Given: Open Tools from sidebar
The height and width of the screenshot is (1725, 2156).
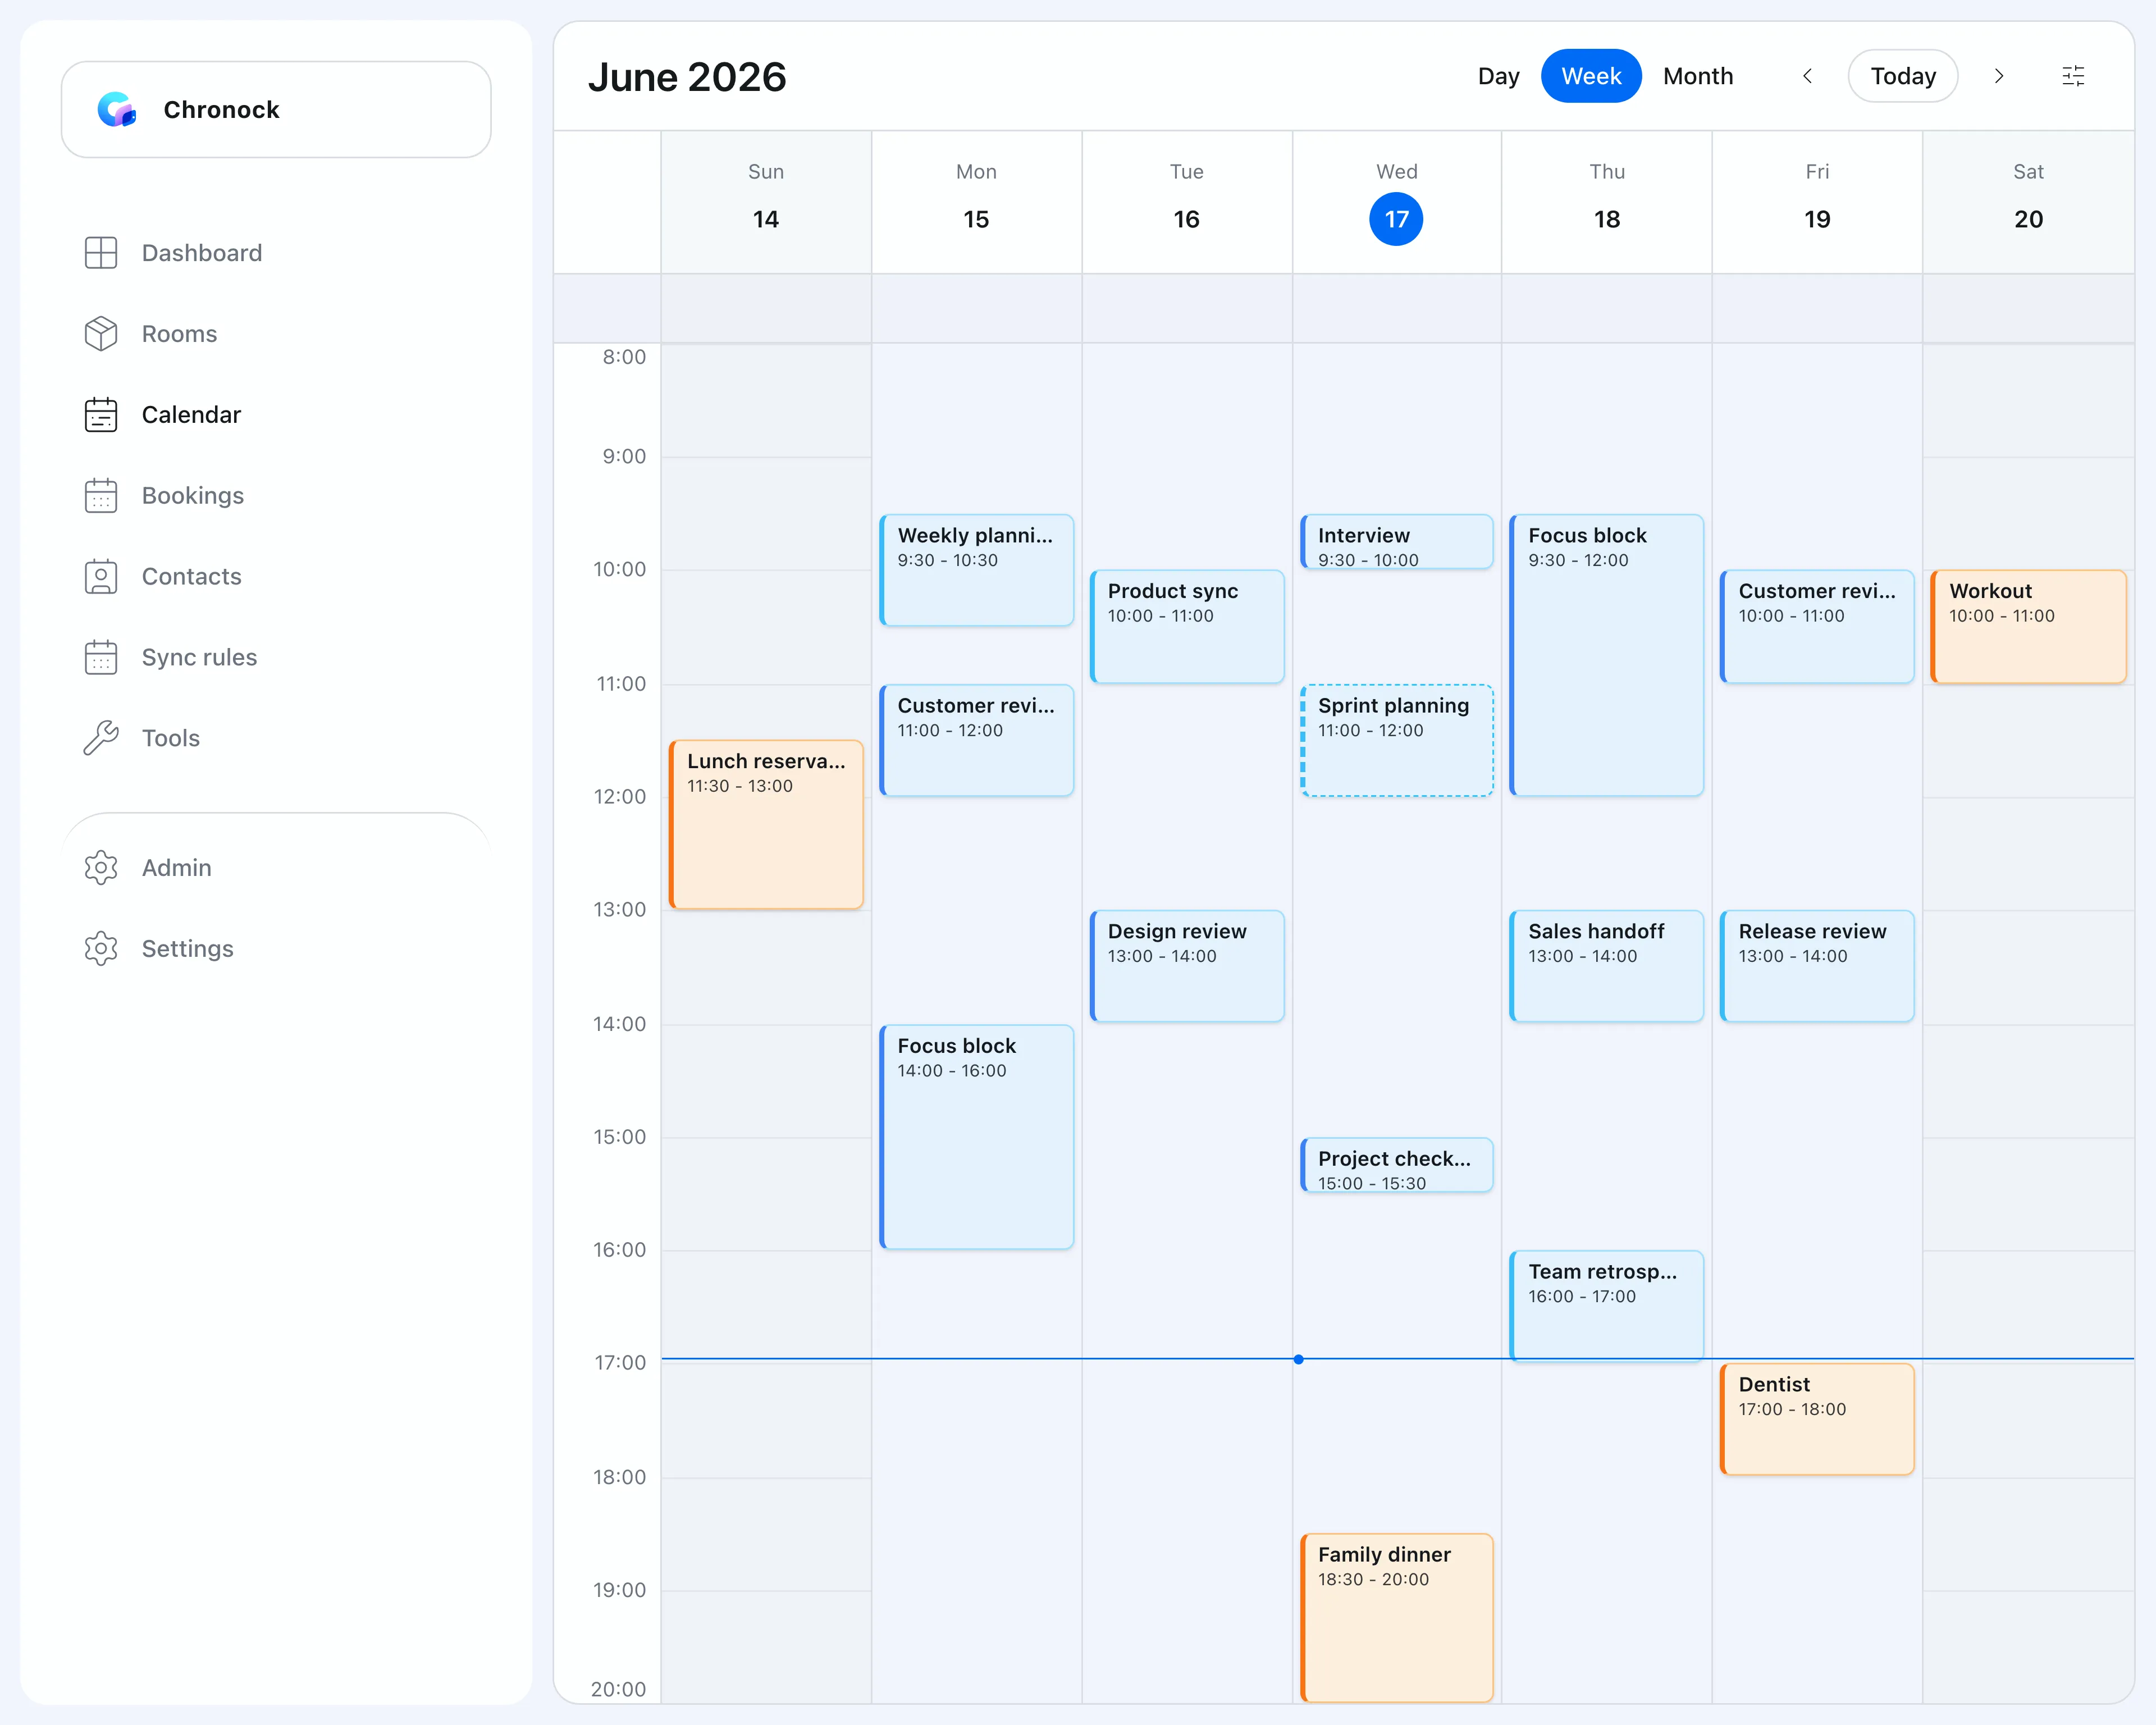Looking at the screenshot, I should (170, 738).
